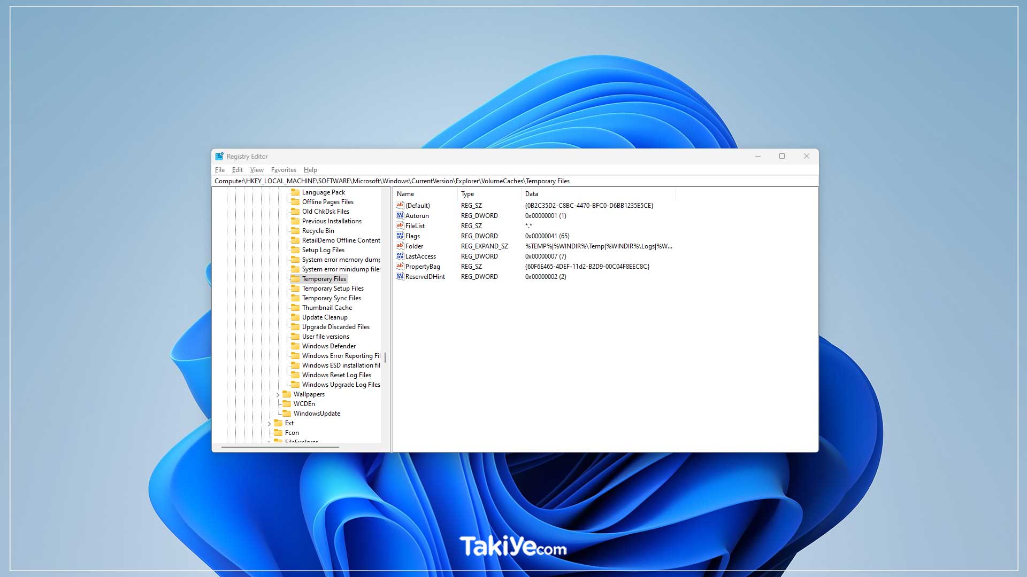1027x577 pixels.
Task: Open the View menu
Action: [257, 170]
